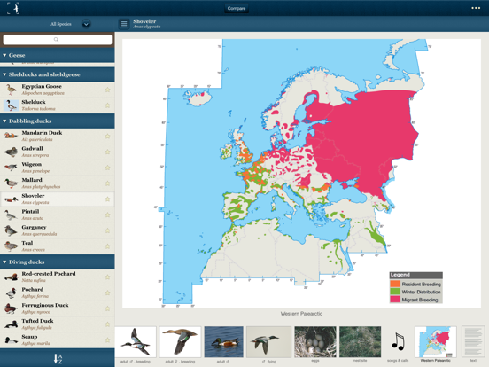This screenshot has width=489, height=367.
Task: Star the Gadwall entry
Action: 107,152
